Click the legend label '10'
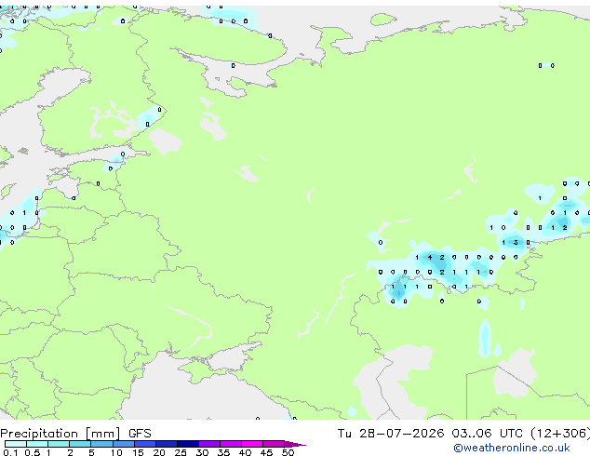The height and width of the screenshot is (456, 590). tap(116, 452)
